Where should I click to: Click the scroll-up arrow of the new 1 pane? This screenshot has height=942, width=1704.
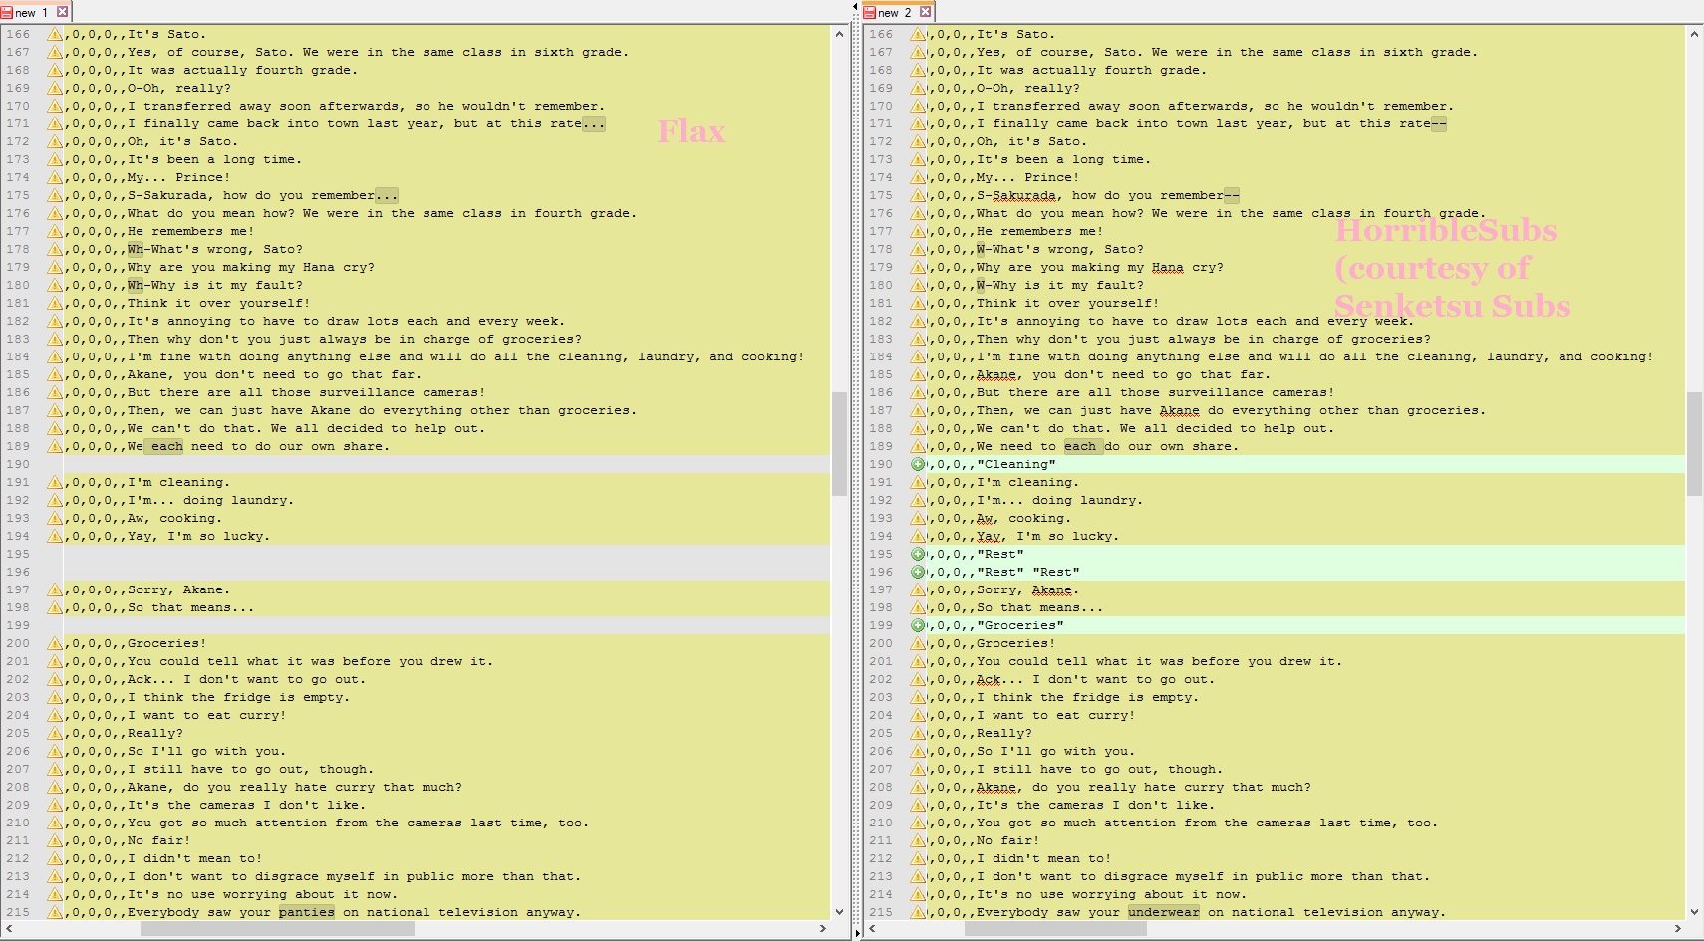tap(839, 34)
